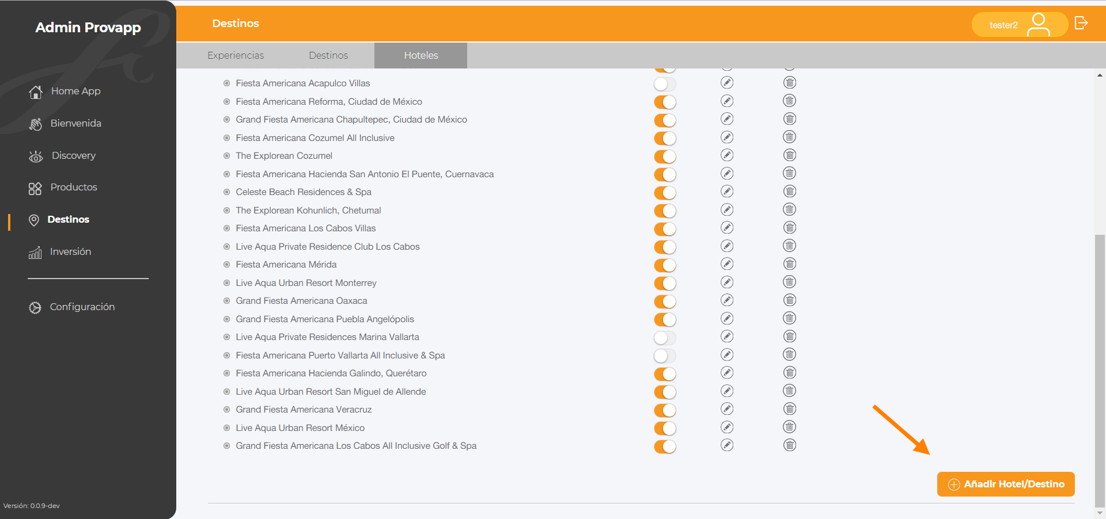
Task: Select Destinos in the sidebar
Action: click(x=68, y=219)
